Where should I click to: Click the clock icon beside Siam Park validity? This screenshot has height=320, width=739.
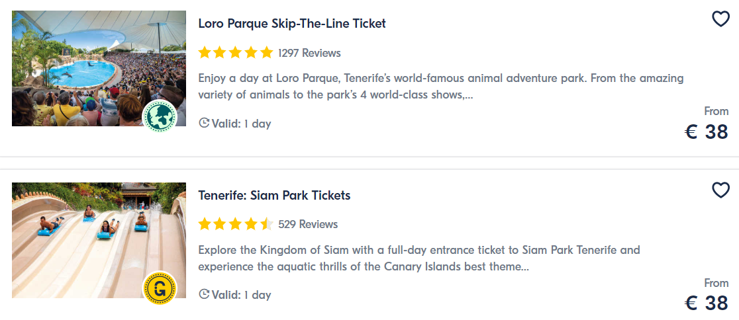click(x=204, y=295)
